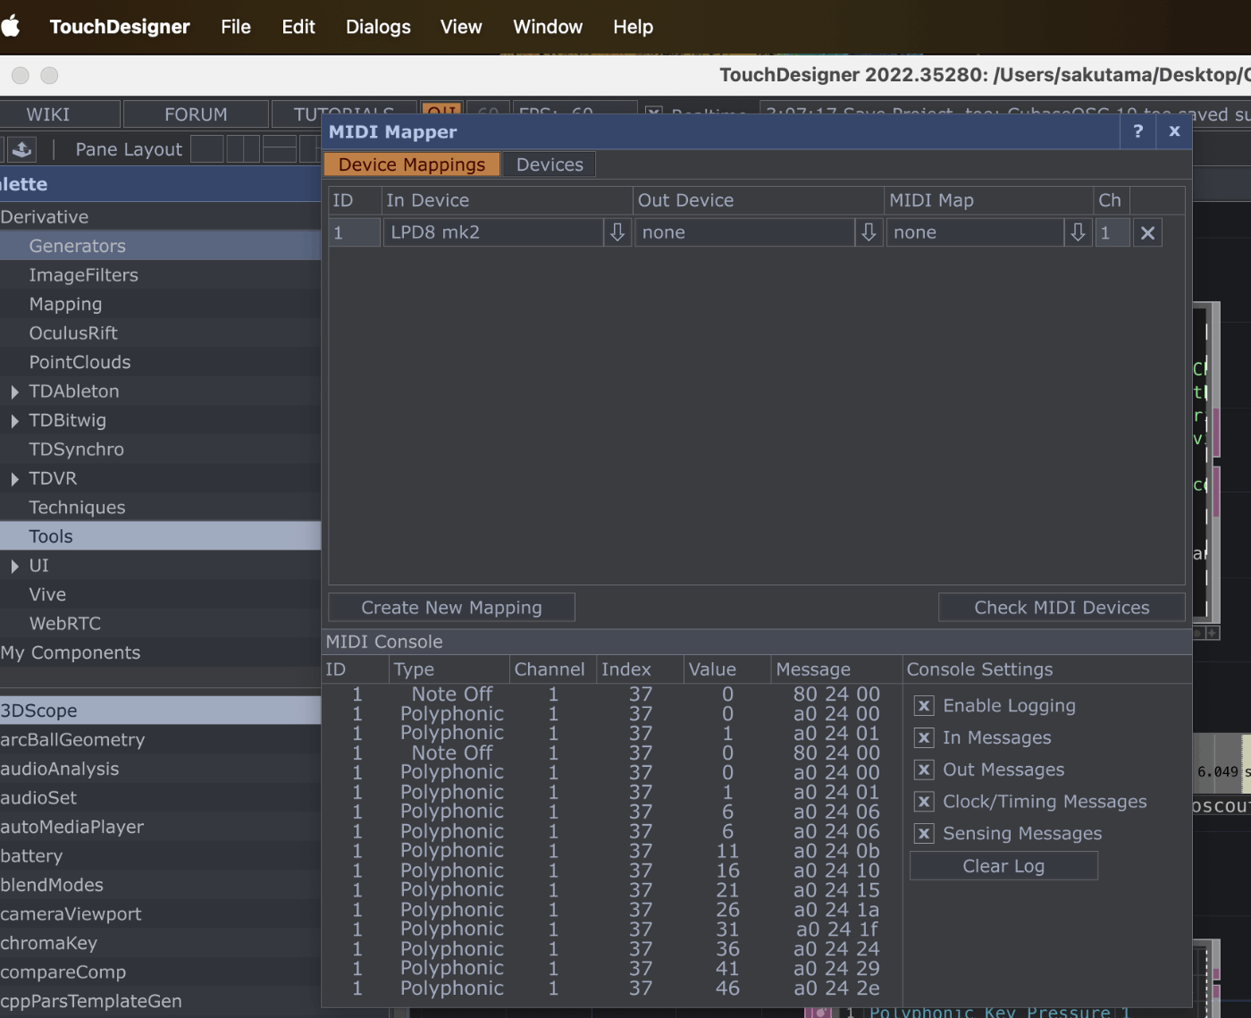This screenshot has height=1018, width=1251.
Task: Click the LPD8 mk2 In Device field
Action: click(493, 232)
